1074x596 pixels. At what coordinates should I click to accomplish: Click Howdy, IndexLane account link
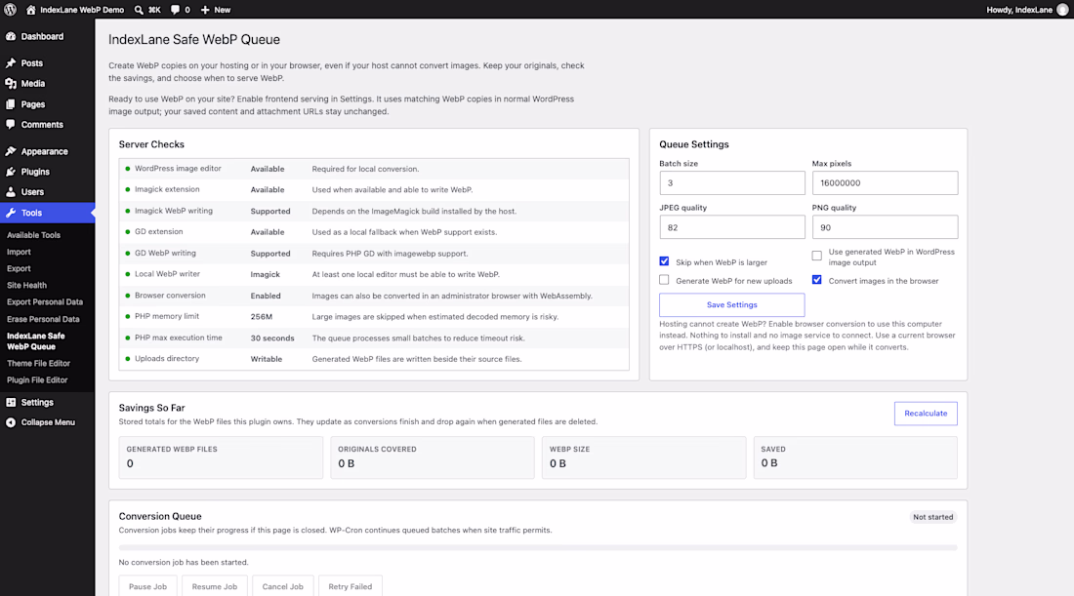[1019, 10]
